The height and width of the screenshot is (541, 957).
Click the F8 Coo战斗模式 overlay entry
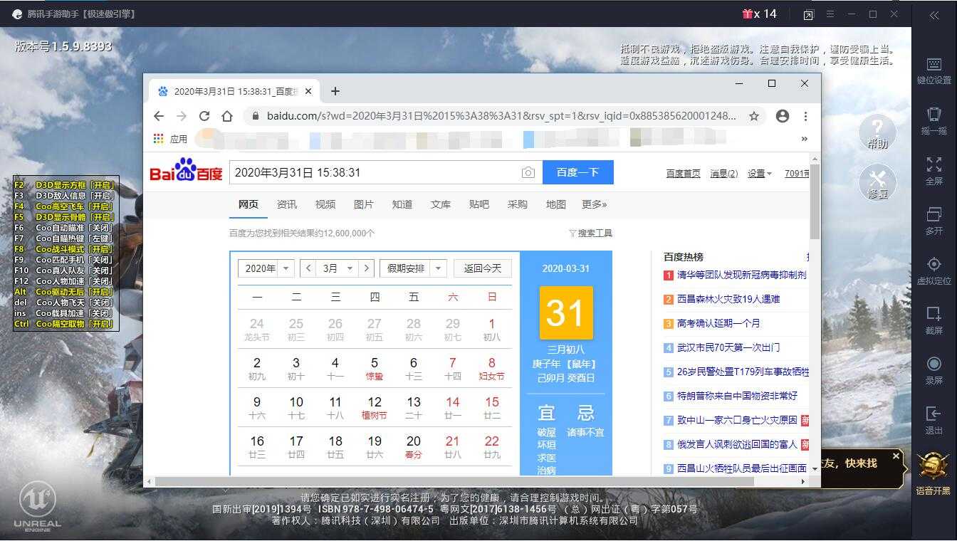pos(65,249)
